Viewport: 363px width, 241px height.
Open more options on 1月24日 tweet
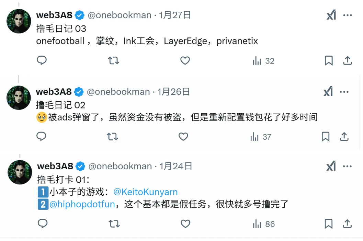pos(347,167)
